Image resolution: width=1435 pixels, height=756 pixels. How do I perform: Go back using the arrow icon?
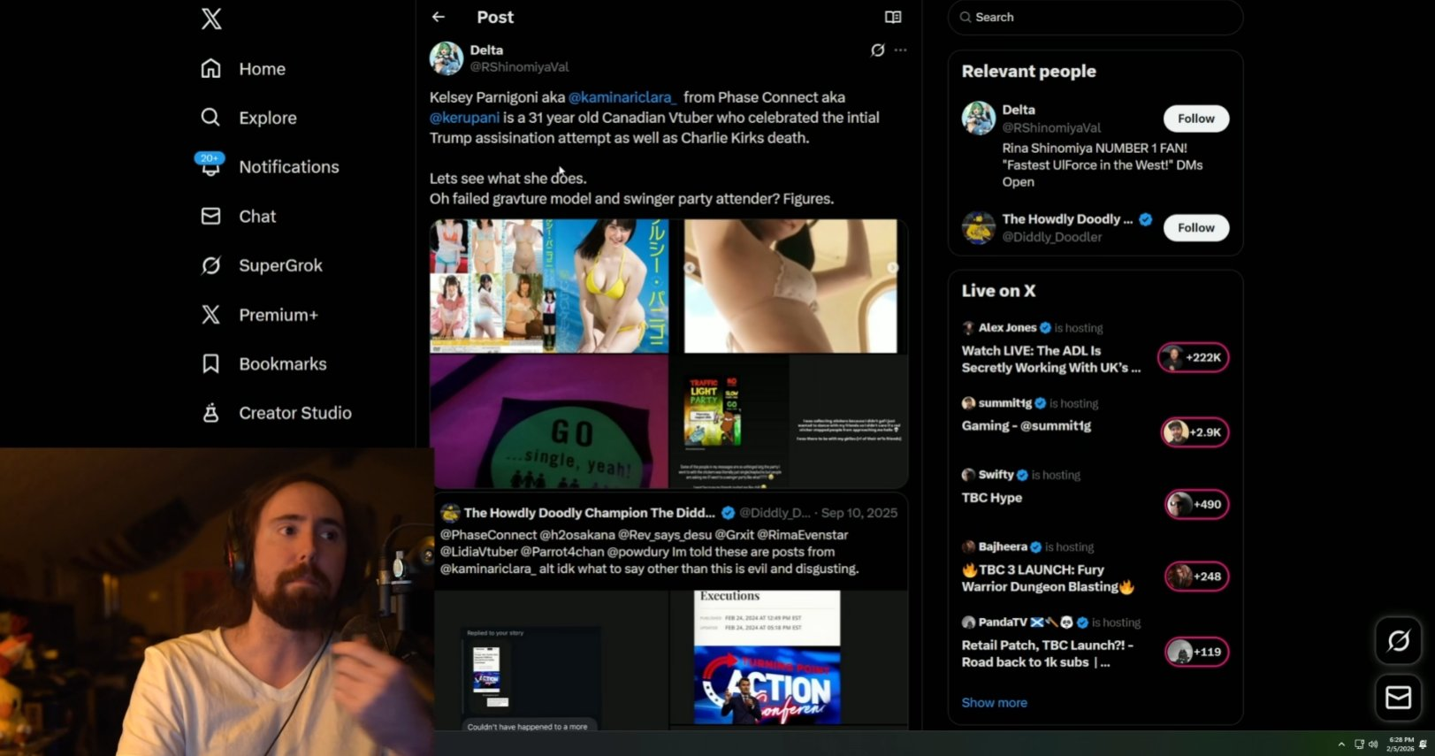(x=439, y=17)
